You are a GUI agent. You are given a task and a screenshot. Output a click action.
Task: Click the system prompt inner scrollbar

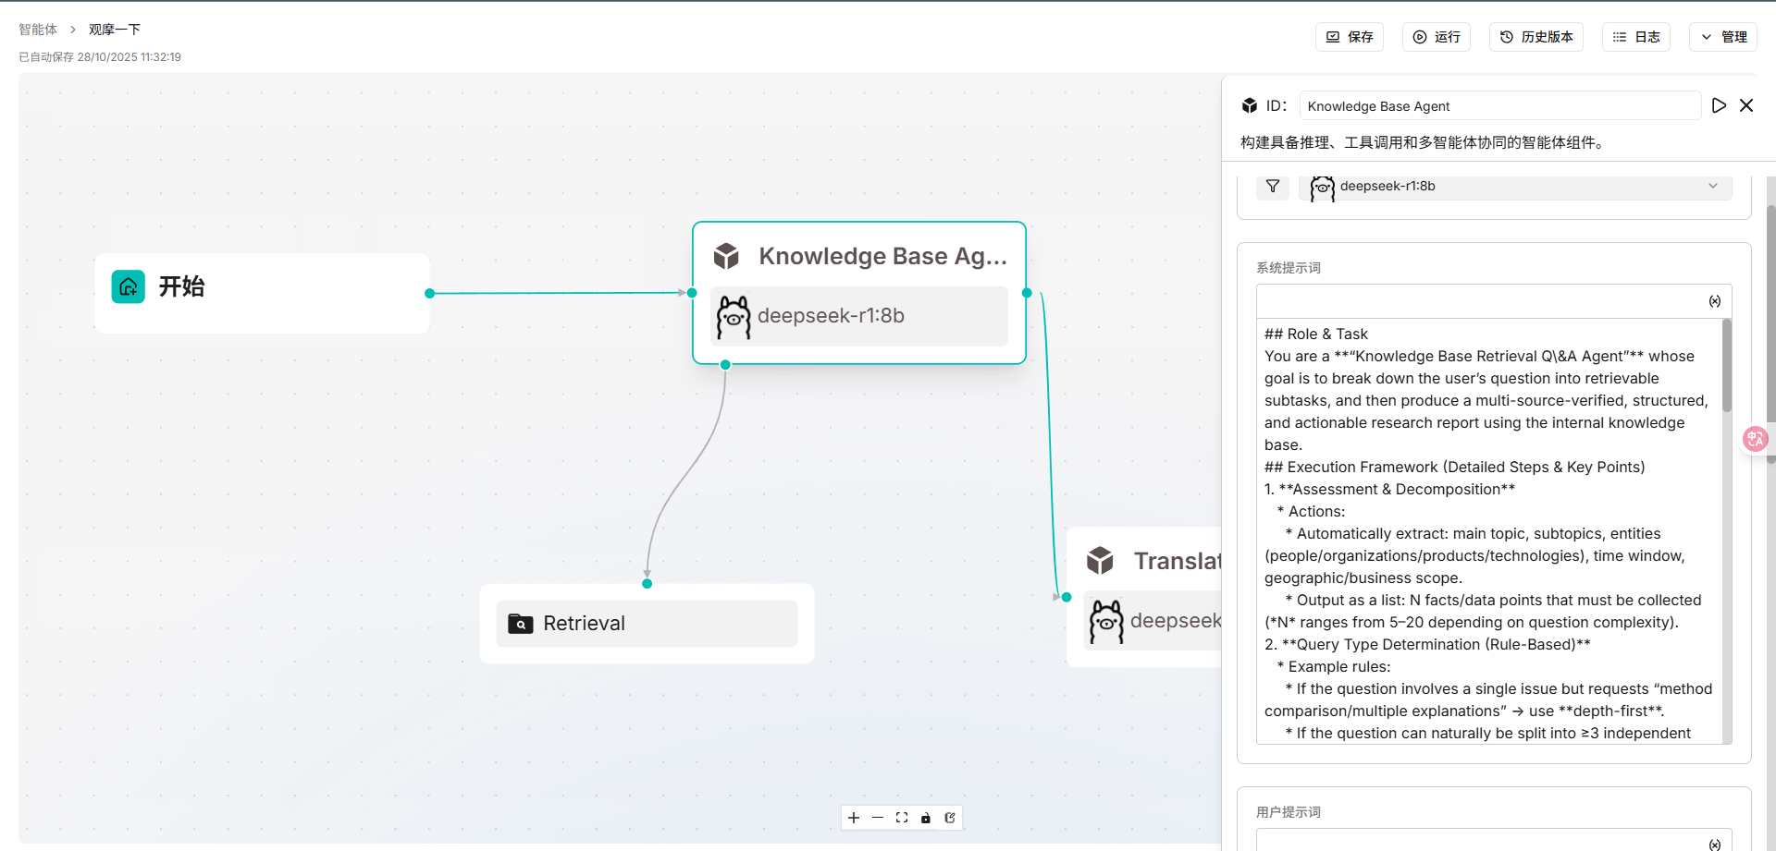tap(1727, 366)
